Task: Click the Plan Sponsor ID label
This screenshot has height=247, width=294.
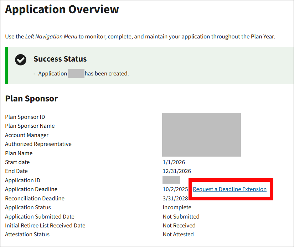Action: (25, 117)
